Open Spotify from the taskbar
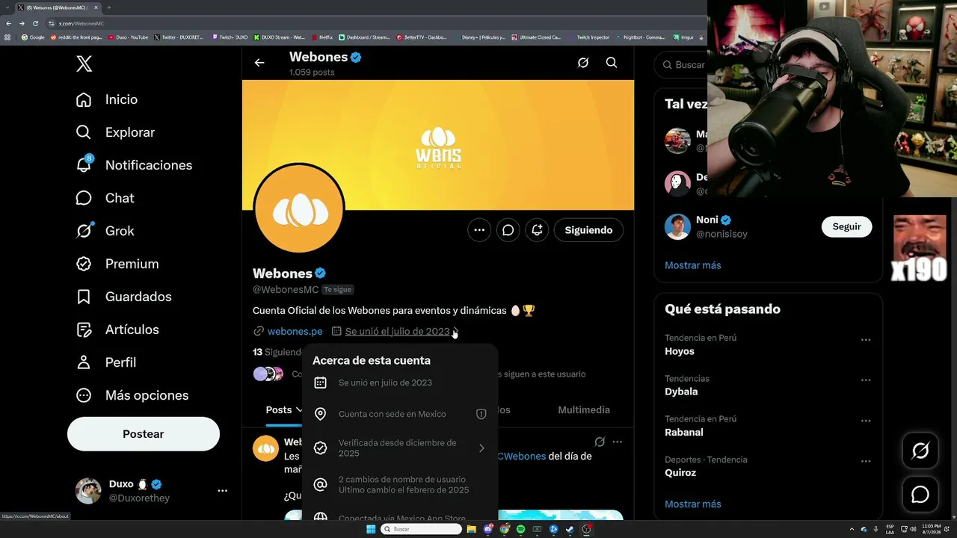Image resolution: width=957 pixels, height=538 pixels. click(x=521, y=529)
